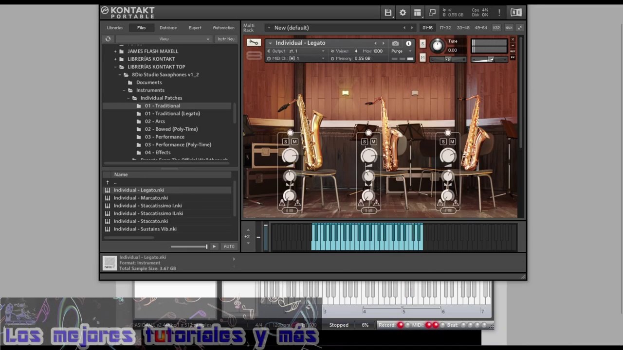Viewport: 623px width, 350px height.
Task: Click the left saxophone bottom menu icon
Action: [x=290, y=210]
